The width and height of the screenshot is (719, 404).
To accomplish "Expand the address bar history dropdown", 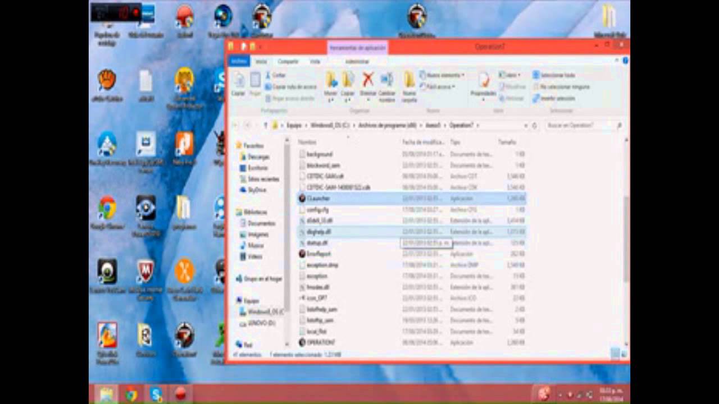I will pos(526,125).
